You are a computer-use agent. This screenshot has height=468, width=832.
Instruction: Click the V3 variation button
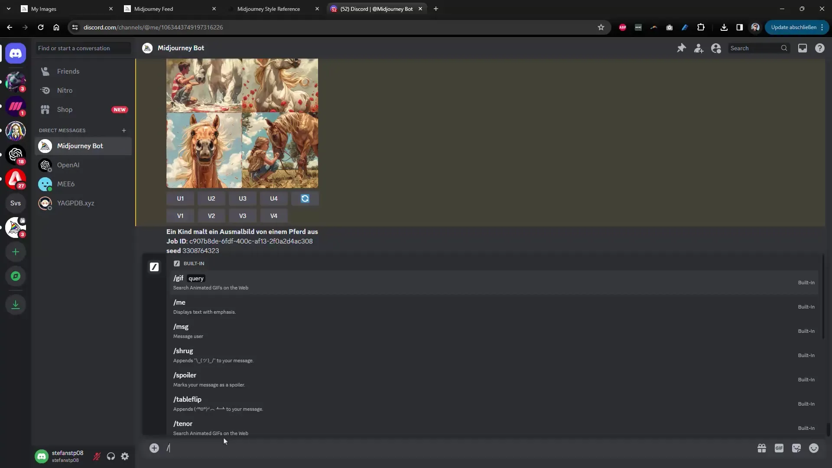point(243,215)
